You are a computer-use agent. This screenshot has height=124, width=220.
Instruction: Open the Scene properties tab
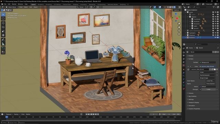pyautogui.click(x=184, y=62)
